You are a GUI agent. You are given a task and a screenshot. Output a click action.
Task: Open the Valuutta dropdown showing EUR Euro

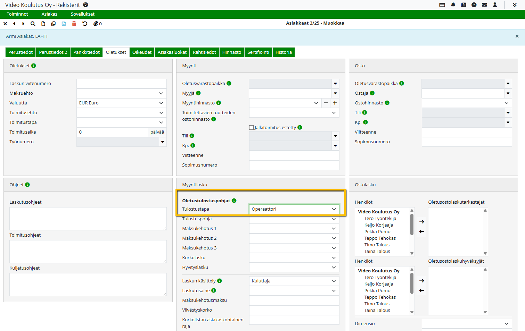(x=121, y=103)
